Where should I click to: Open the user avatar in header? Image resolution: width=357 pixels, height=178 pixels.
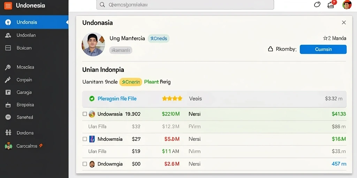pyautogui.click(x=347, y=5)
